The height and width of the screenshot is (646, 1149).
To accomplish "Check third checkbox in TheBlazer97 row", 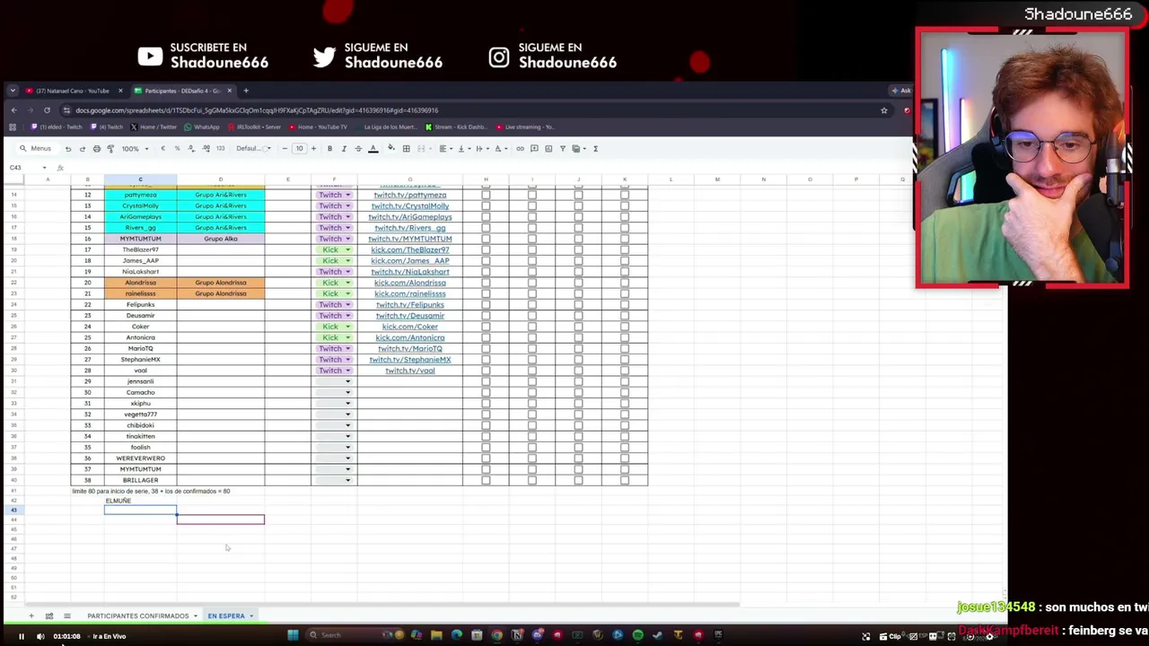I will [x=578, y=249].
